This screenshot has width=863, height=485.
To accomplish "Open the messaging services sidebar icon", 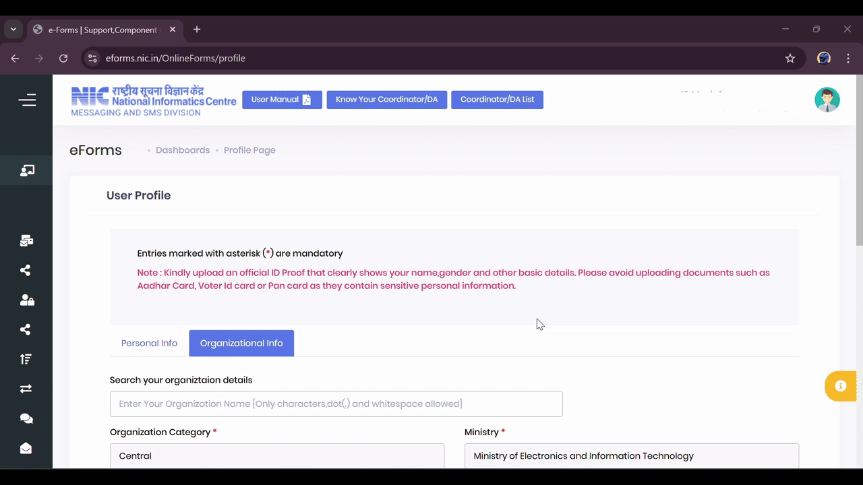I will (x=27, y=240).
